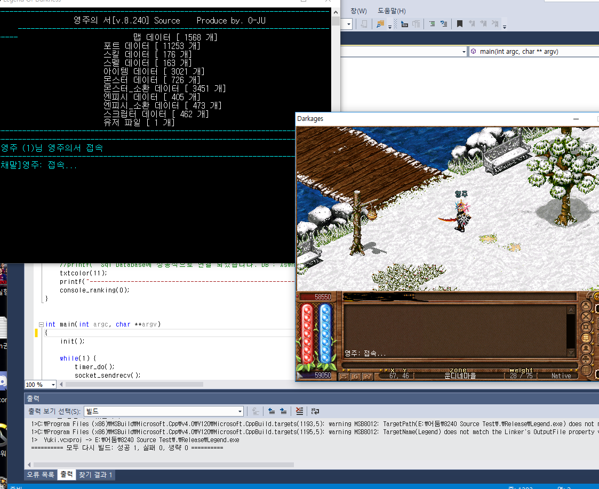The width and height of the screenshot is (599, 489).
Task: Click the output panel horizontal scrollbar
Action: point(164,465)
